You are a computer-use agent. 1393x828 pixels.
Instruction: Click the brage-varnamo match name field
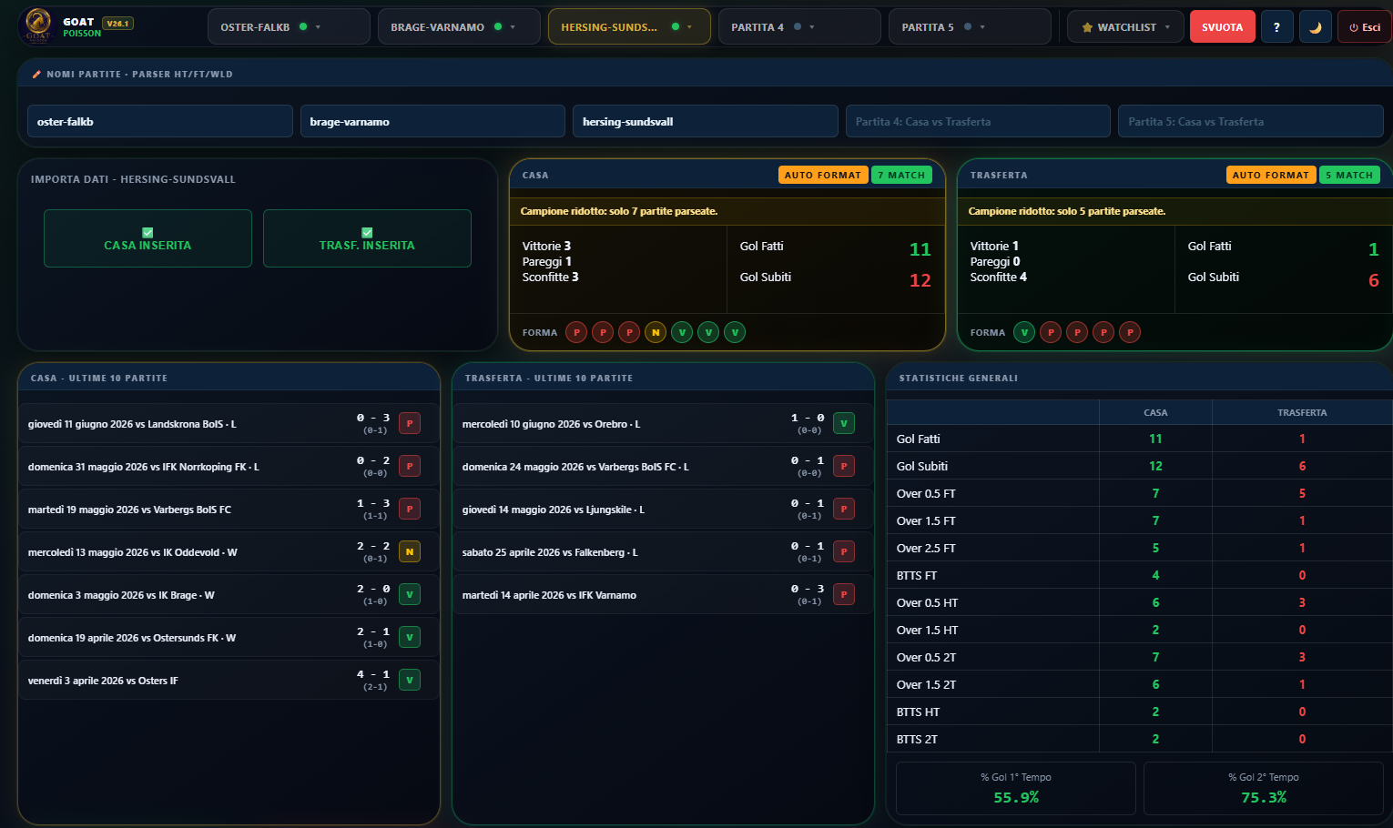click(432, 121)
